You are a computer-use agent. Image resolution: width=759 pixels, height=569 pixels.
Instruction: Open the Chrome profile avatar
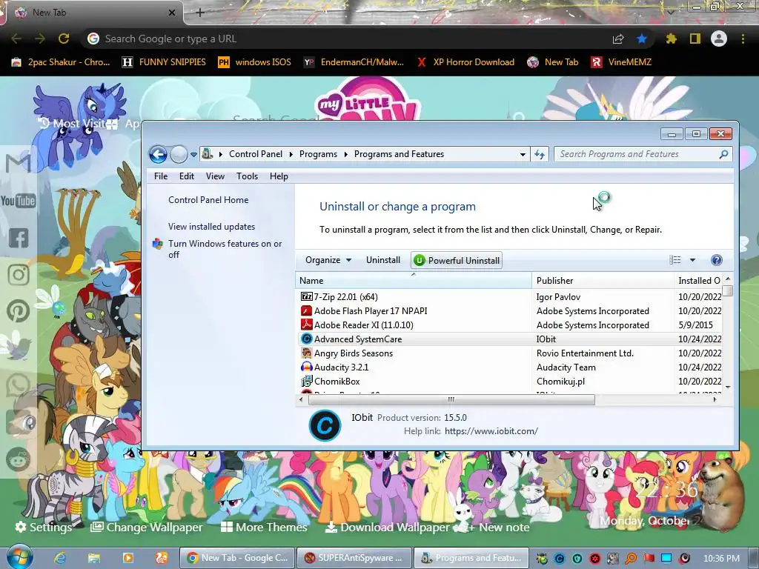coord(719,39)
